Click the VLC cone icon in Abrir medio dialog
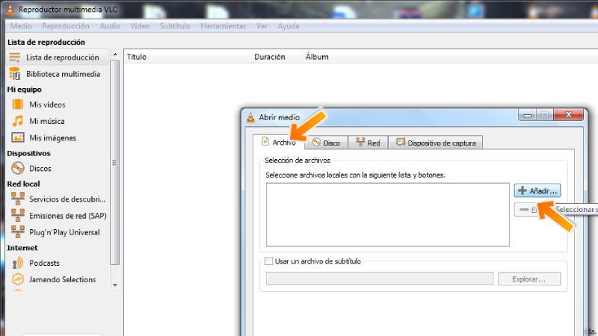Image resolution: width=598 pixels, height=336 pixels. [250, 117]
